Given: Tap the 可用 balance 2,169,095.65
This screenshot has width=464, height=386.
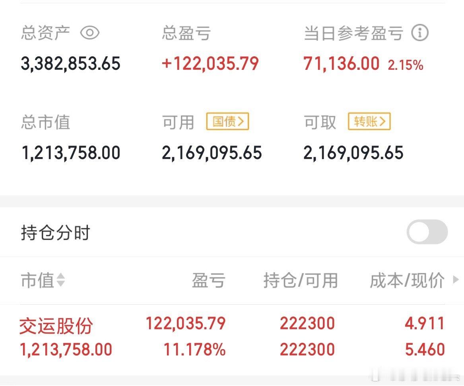Looking at the screenshot, I should click(212, 153).
